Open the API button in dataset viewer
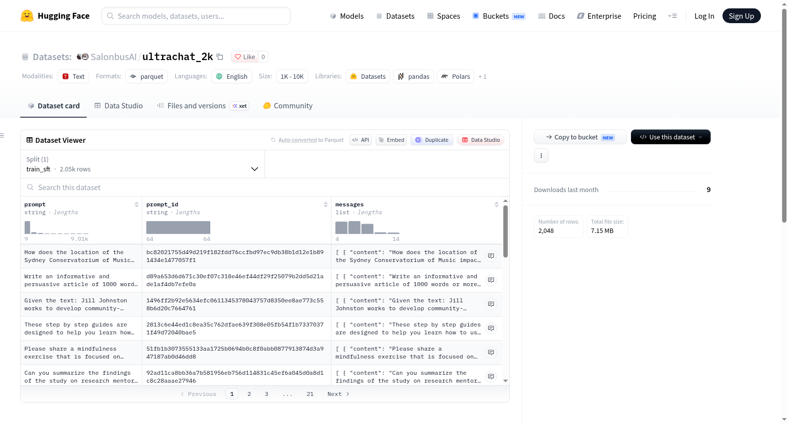Image resolution: width=788 pixels, height=424 pixels. point(361,140)
